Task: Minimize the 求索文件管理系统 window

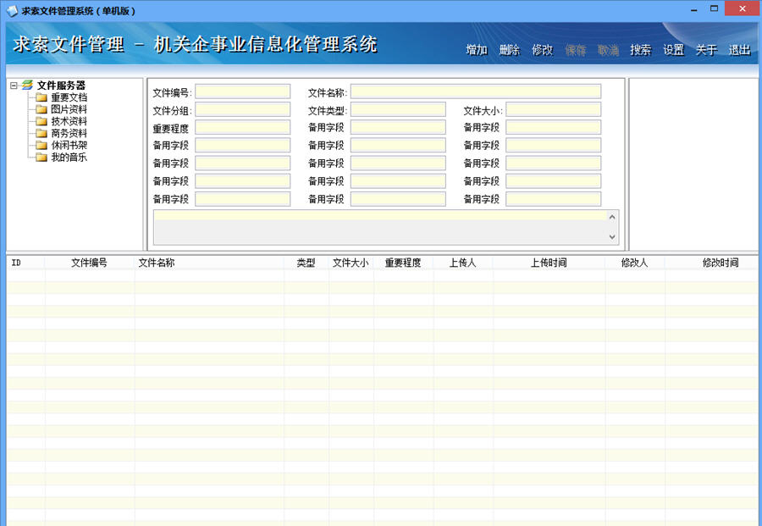Action: tap(694, 9)
